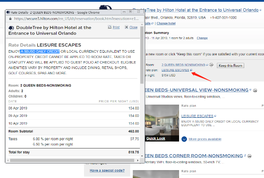The height and width of the screenshot is (178, 264).
Task: Click the 08 Apr 2019 date row
Action: click(73, 108)
